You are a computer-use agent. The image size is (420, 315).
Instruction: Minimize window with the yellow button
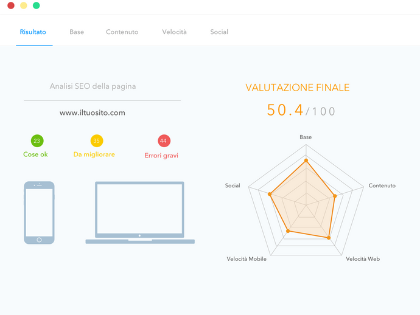24,5
